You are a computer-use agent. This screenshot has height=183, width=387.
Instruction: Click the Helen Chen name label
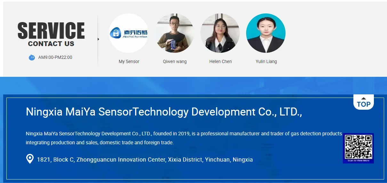pos(221,61)
